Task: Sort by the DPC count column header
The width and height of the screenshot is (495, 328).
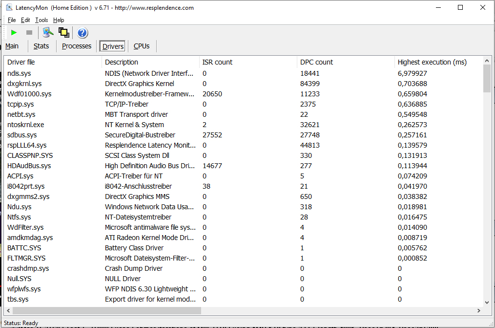Action: (x=316, y=62)
